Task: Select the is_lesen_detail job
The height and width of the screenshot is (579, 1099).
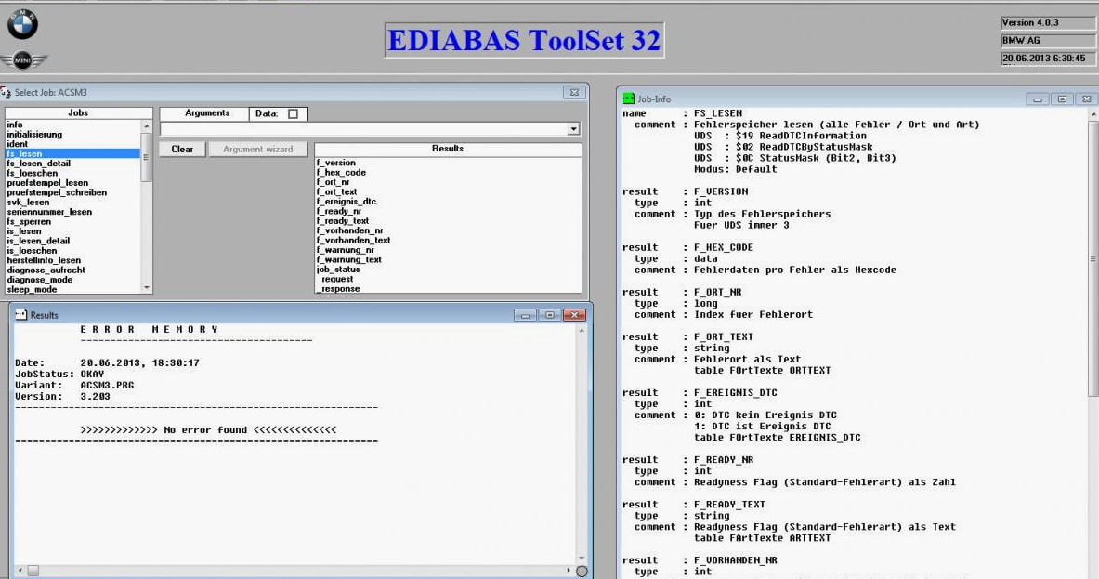Action: 38,241
